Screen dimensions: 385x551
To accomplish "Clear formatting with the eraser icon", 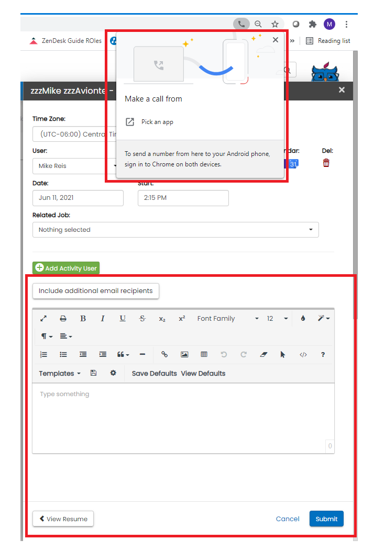I will [x=263, y=354].
